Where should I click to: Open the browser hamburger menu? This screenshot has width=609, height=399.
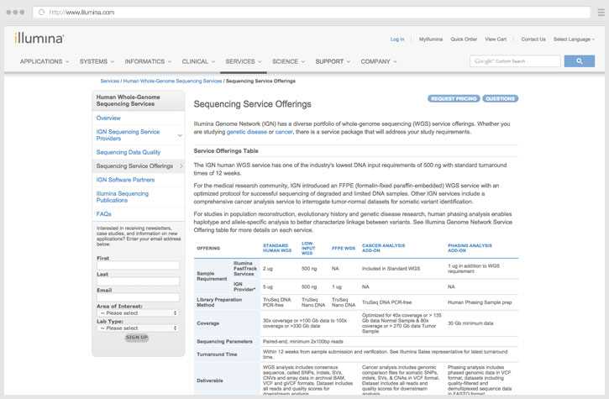click(x=601, y=13)
